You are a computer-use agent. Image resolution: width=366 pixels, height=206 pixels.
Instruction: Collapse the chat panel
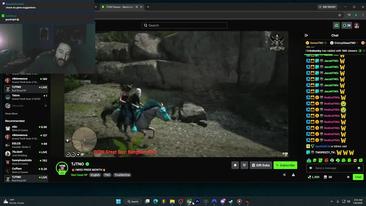click(x=306, y=35)
